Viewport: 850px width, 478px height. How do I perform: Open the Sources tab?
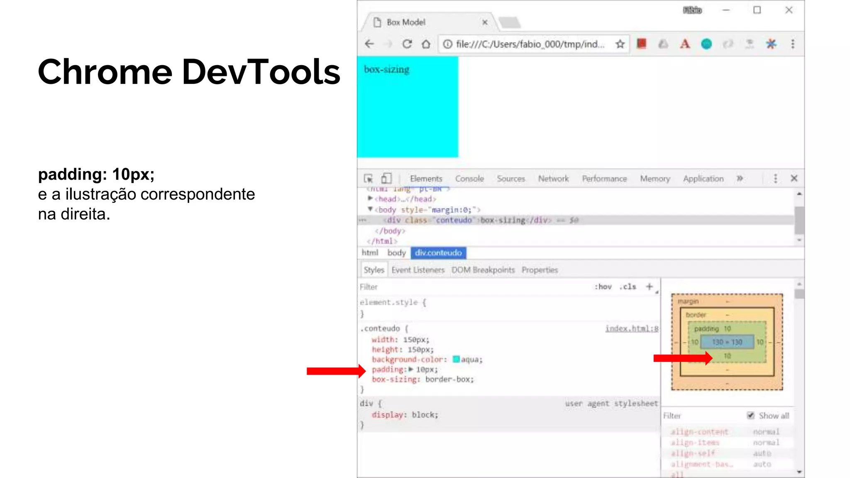(x=511, y=178)
